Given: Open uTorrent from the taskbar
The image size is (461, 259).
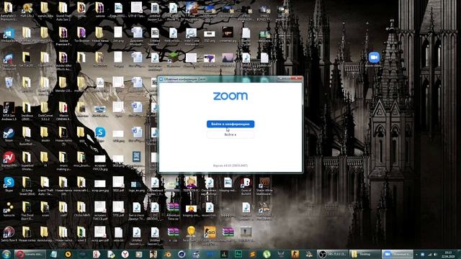Looking at the screenshot, I should click(267, 254).
